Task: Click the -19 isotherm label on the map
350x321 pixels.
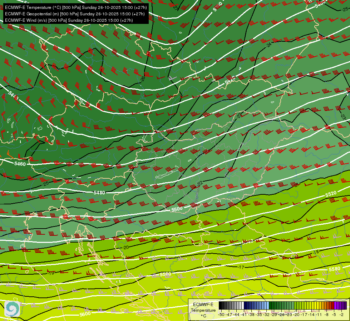Action: coord(51,273)
